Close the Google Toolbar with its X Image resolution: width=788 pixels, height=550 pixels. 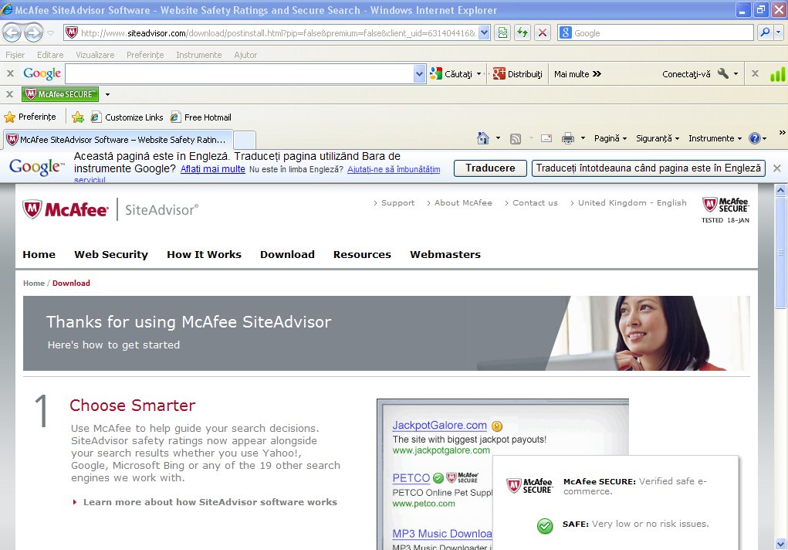tap(10, 73)
